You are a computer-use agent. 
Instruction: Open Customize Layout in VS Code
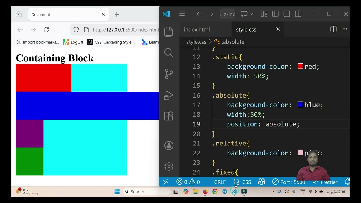click(x=264, y=14)
